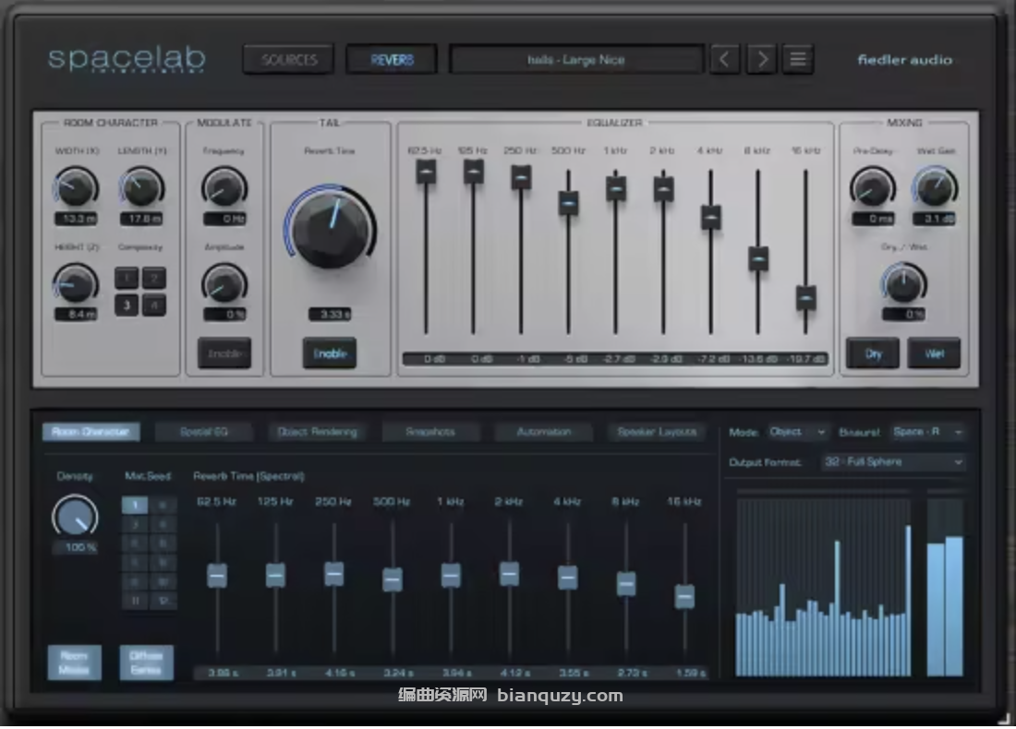Go to the next preset arrow

click(x=762, y=60)
